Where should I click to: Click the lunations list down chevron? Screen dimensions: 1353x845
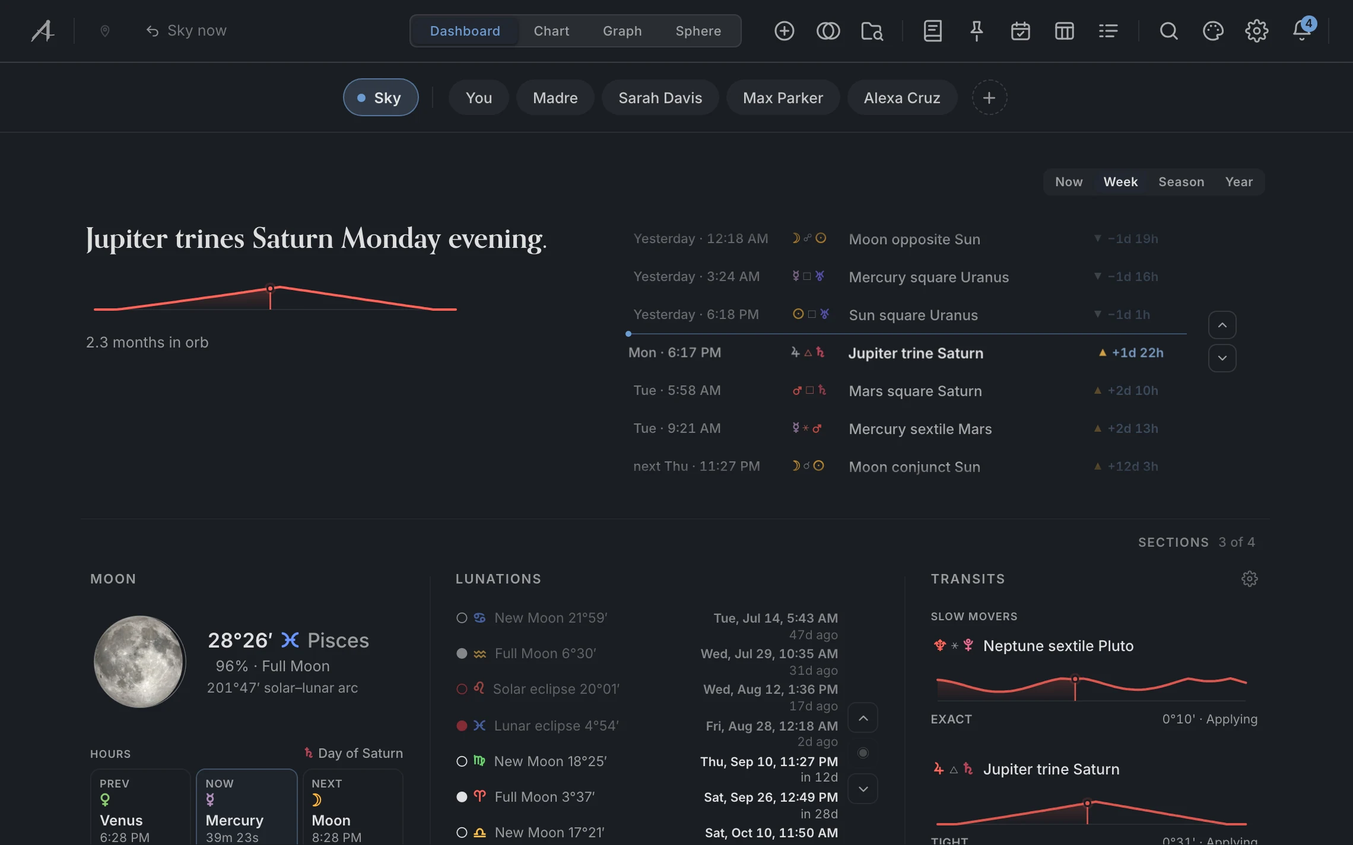tap(863, 789)
